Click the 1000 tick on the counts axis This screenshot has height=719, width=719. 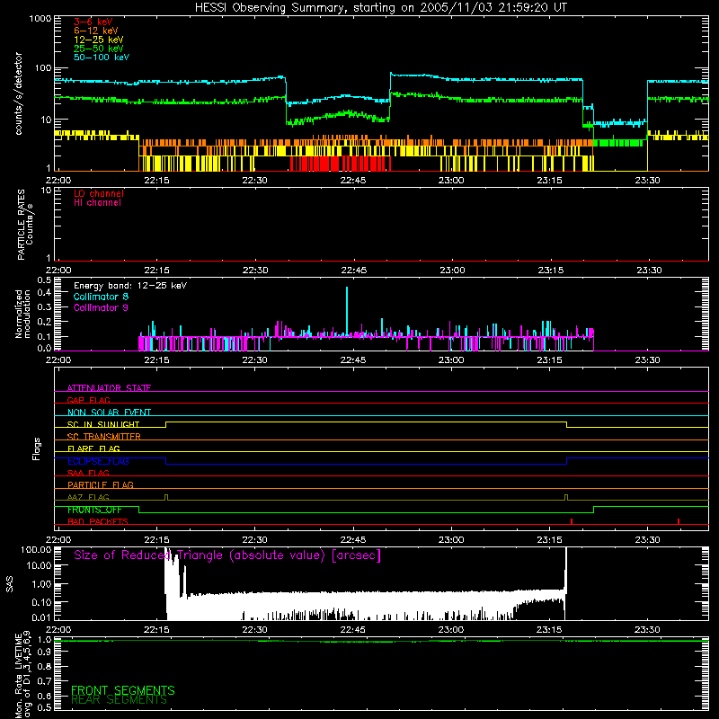40,19
